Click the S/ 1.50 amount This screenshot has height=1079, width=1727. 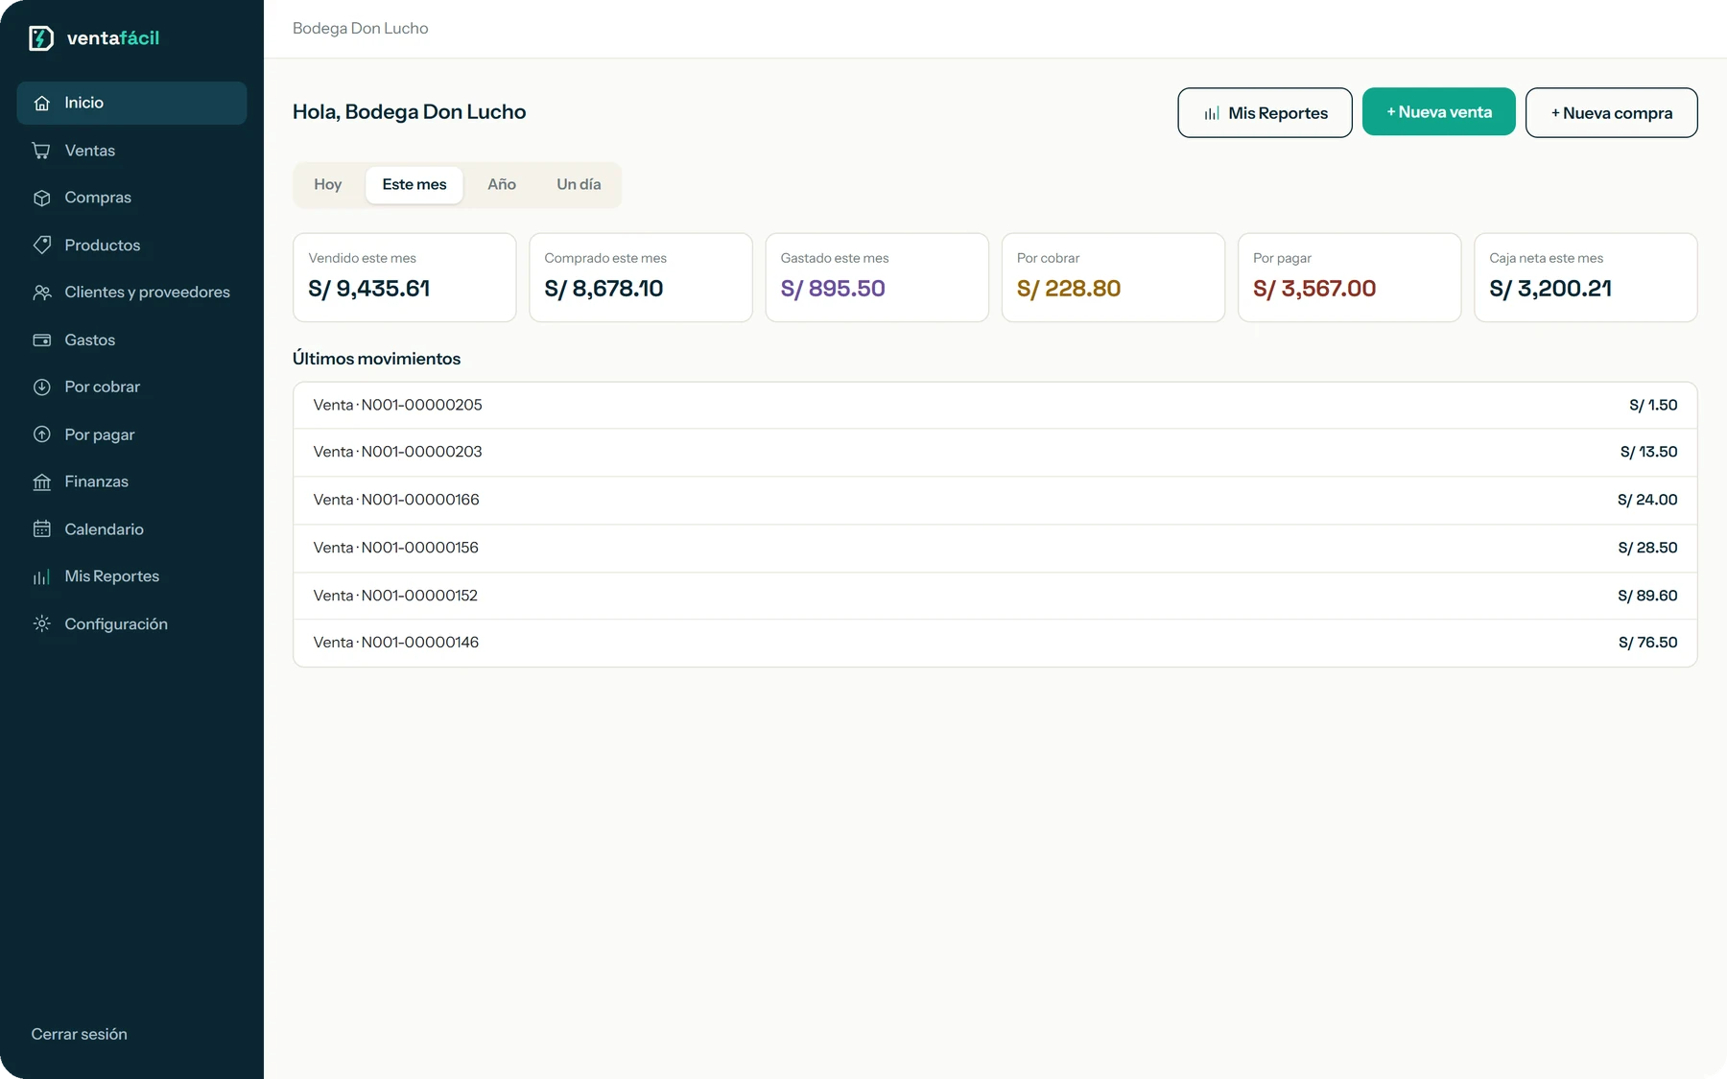pos(1653,405)
